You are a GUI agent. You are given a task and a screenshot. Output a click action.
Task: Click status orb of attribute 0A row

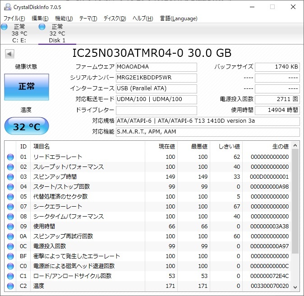pyautogui.click(x=10, y=236)
